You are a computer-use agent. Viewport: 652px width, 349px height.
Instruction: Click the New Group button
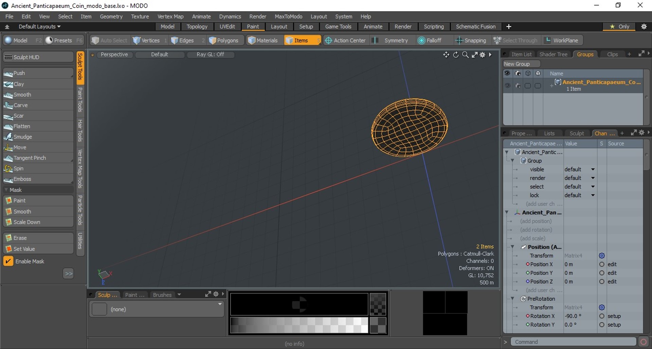click(x=521, y=64)
